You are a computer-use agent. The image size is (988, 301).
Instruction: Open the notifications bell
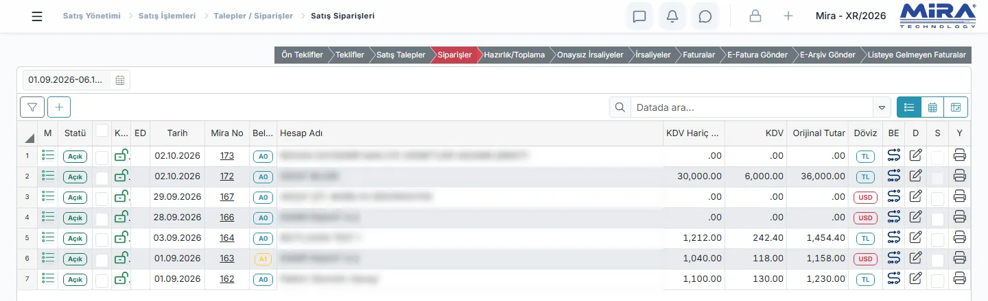672,16
